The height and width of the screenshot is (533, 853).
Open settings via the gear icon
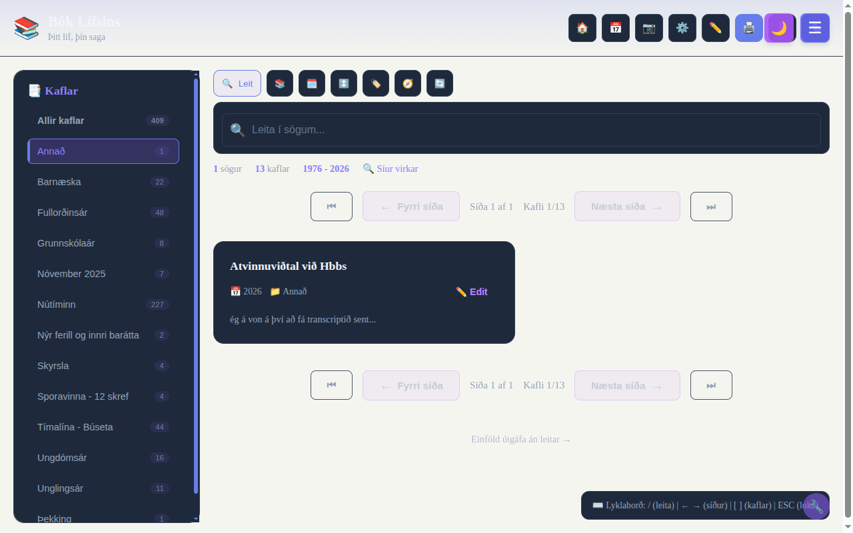[682, 28]
